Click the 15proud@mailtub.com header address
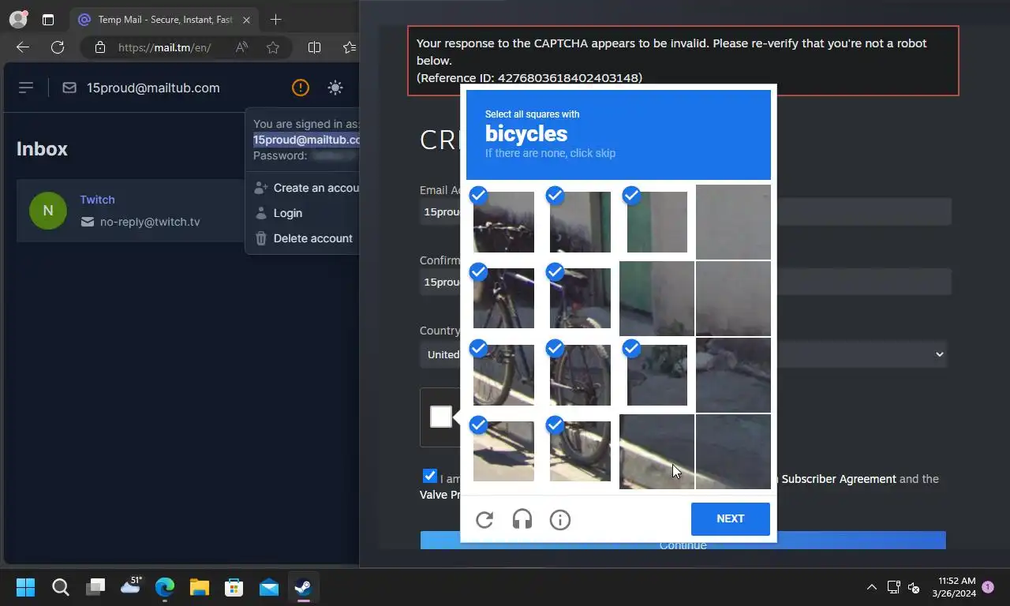This screenshot has width=1010, height=606. tap(153, 88)
